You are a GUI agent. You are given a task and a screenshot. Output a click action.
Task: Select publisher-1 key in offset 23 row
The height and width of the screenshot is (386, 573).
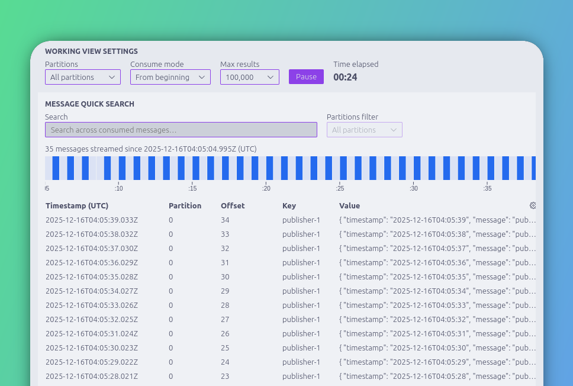coord(301,376)
